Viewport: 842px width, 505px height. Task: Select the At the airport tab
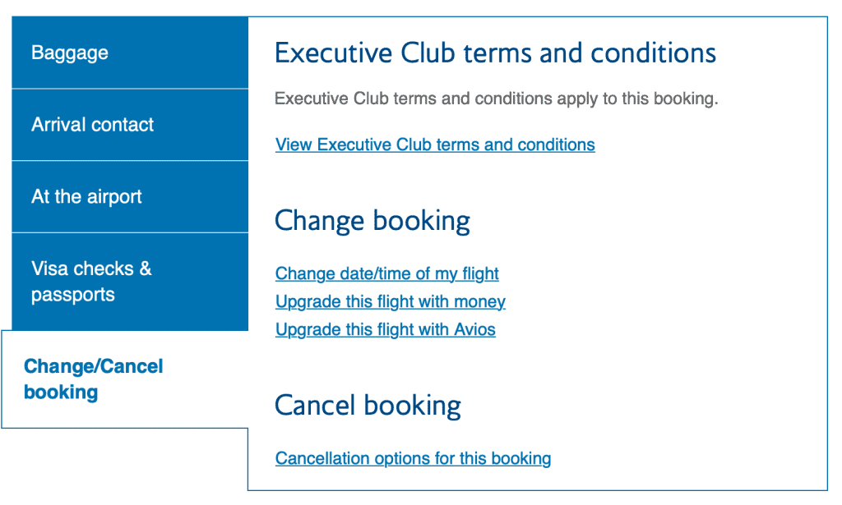(130, 197)
